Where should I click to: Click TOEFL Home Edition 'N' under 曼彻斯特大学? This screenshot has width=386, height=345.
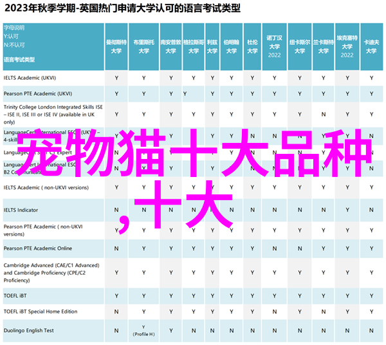(116, 312)
